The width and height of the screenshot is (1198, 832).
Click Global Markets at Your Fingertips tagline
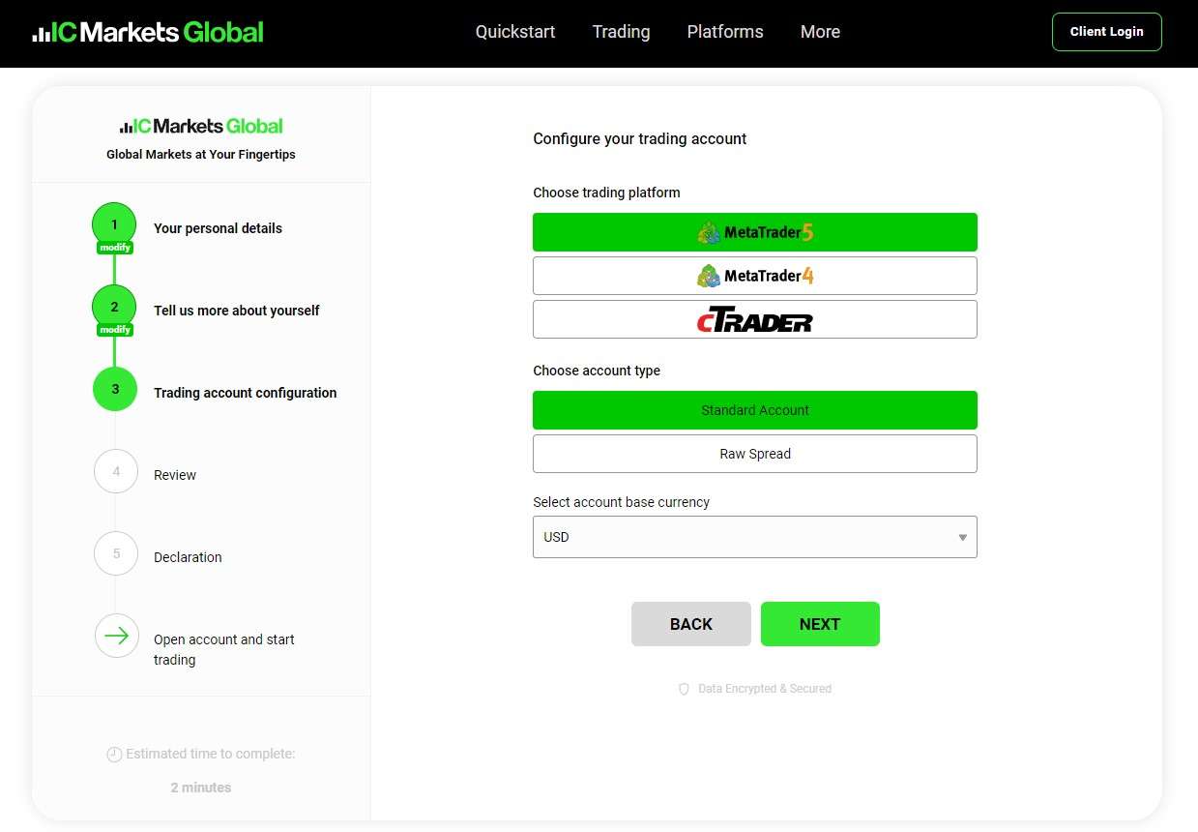coord(201,154)
